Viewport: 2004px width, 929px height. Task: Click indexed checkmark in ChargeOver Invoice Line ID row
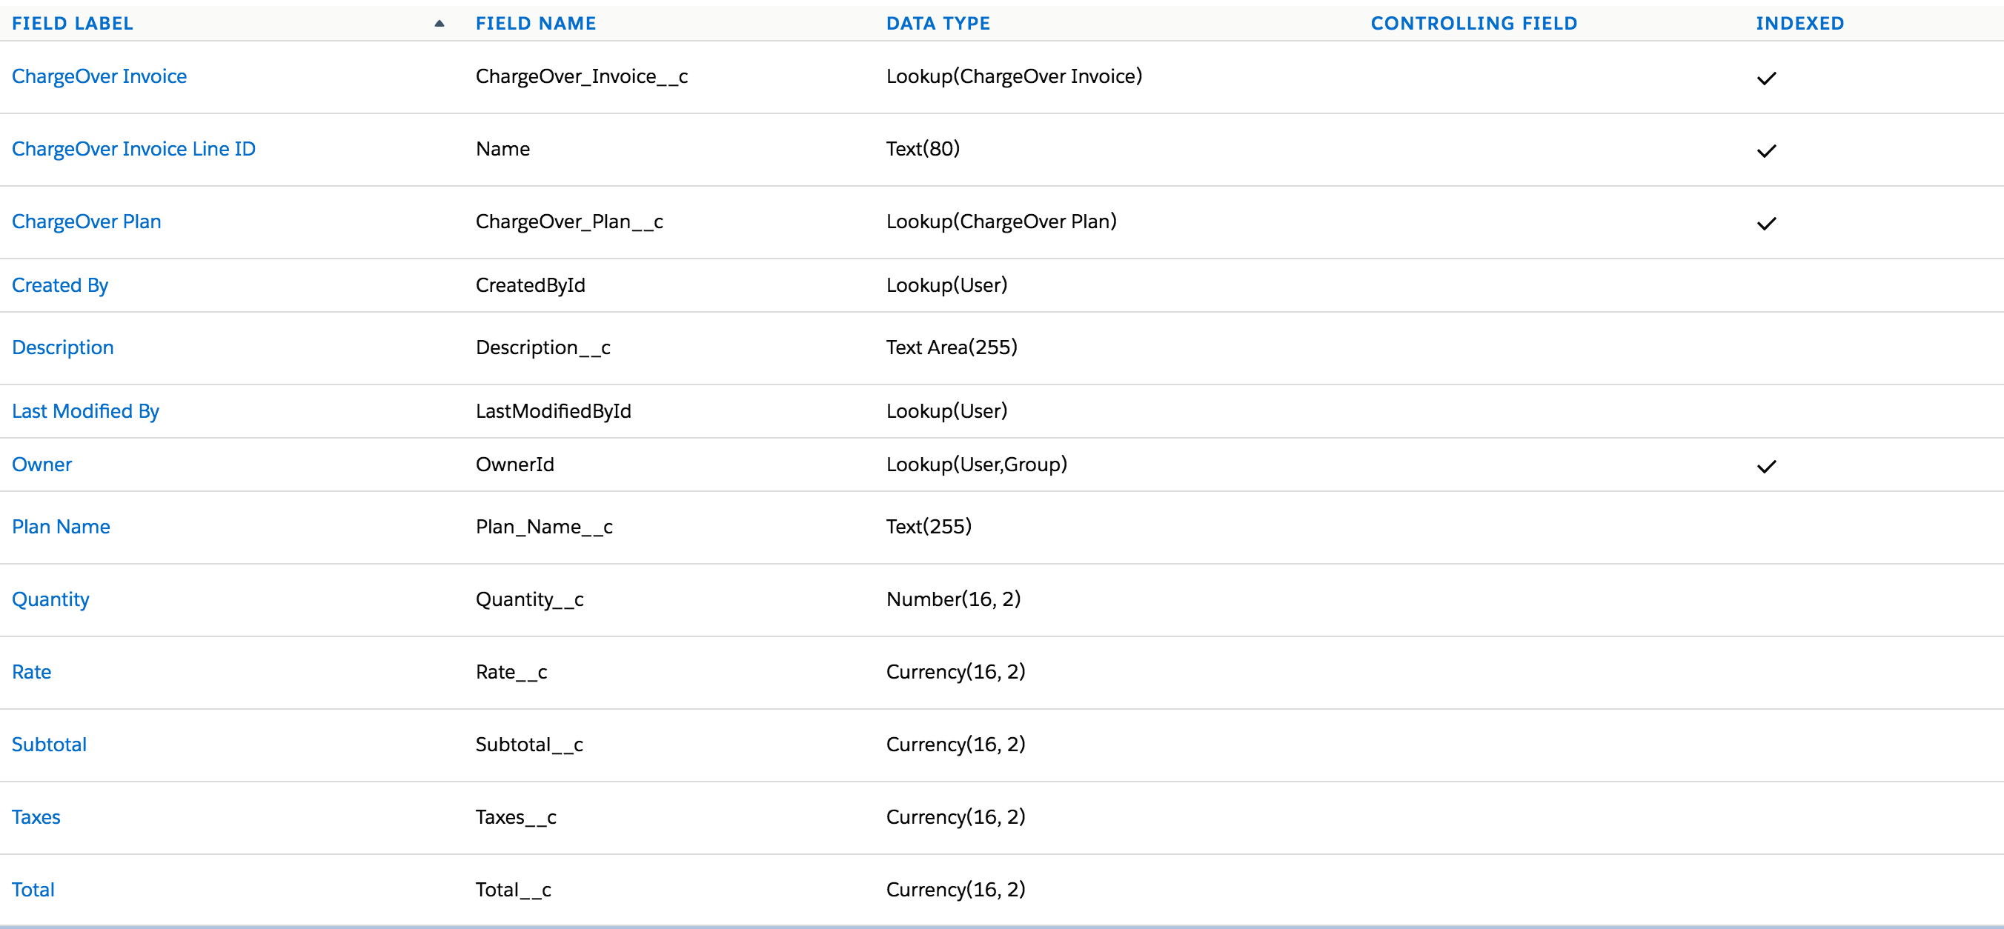pos(1766,151)
